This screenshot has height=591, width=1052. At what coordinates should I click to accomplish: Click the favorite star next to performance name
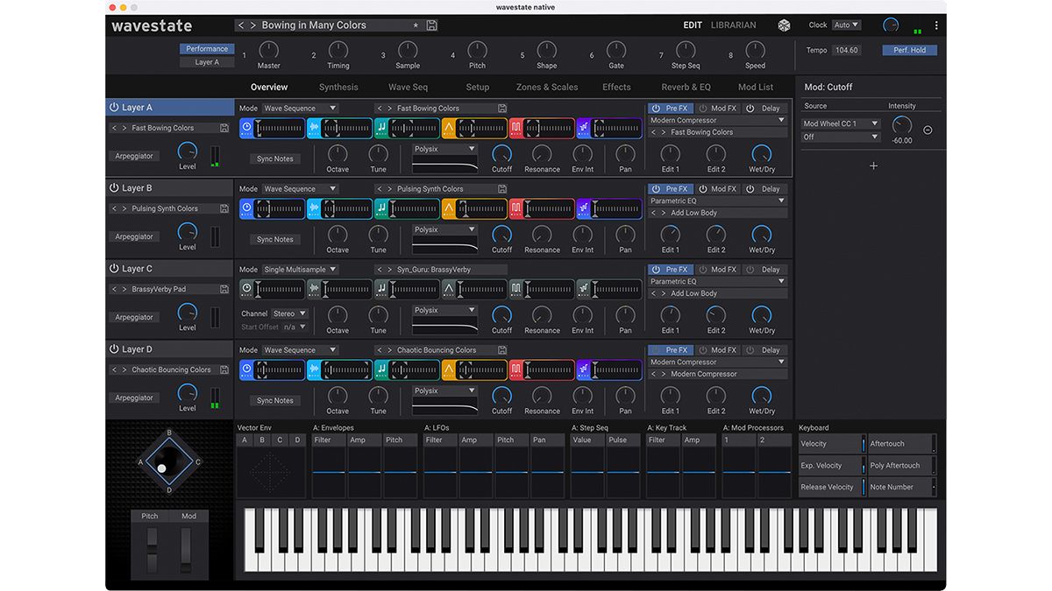point(416,25)
